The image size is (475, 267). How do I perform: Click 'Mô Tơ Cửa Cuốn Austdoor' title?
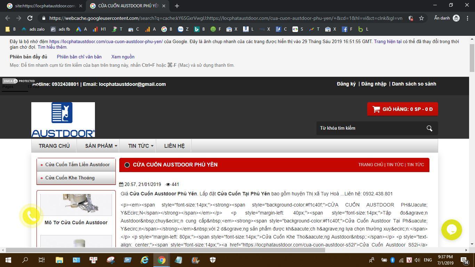(76, 222)
